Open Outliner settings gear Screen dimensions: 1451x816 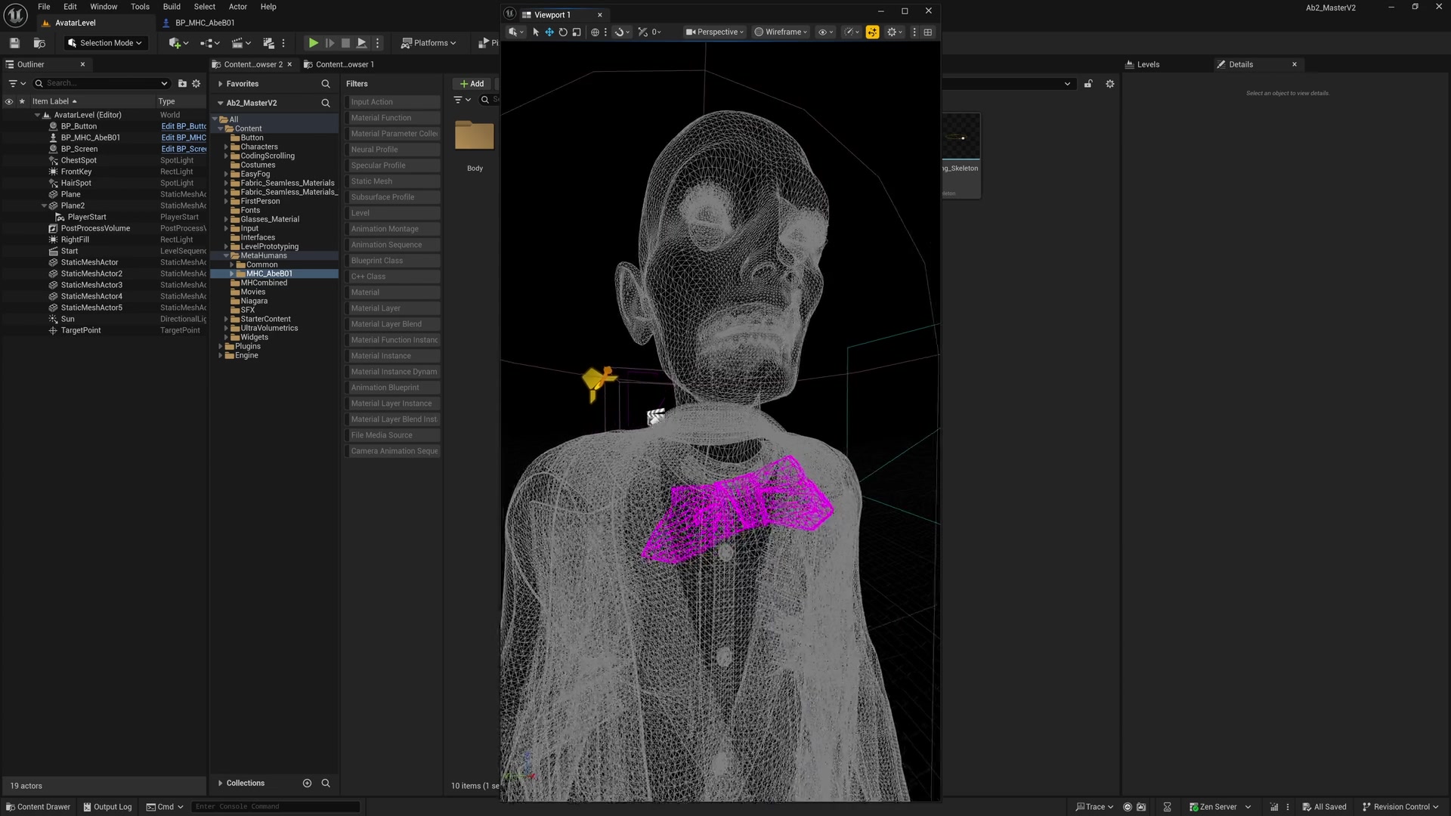tap(196, 83)
